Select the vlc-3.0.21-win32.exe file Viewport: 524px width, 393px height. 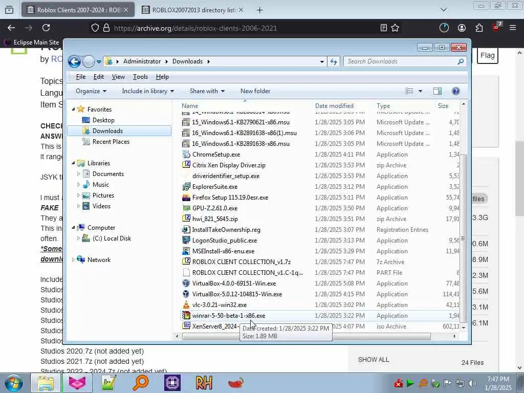coord(219,305)
